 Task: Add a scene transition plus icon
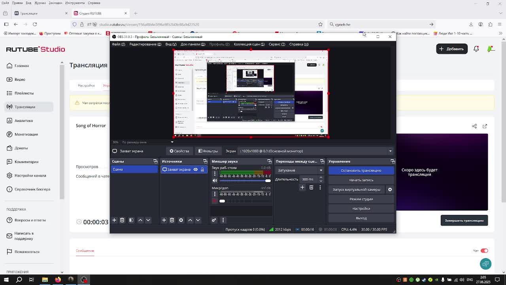pos(302,187)
